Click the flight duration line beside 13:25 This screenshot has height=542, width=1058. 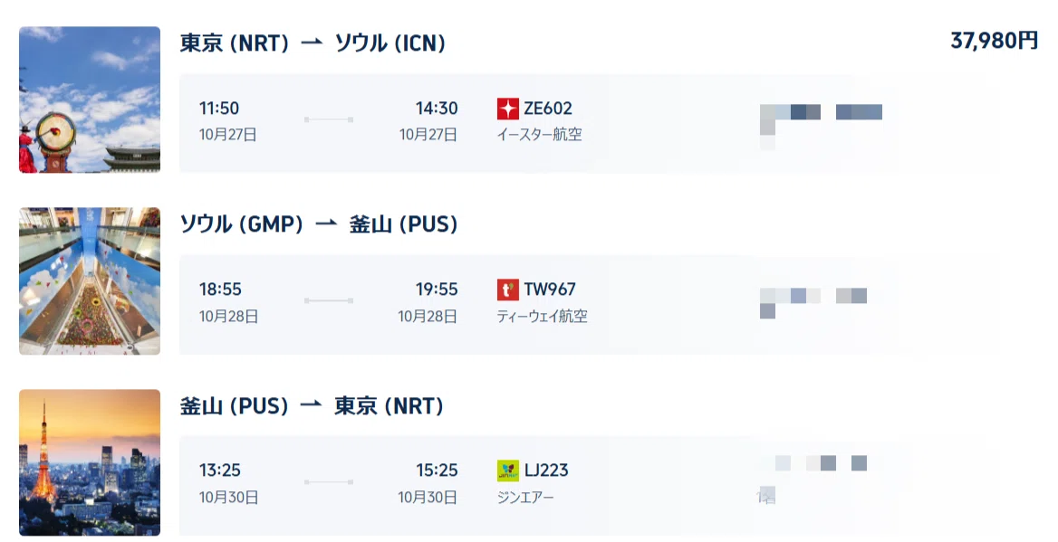(329, 482)
